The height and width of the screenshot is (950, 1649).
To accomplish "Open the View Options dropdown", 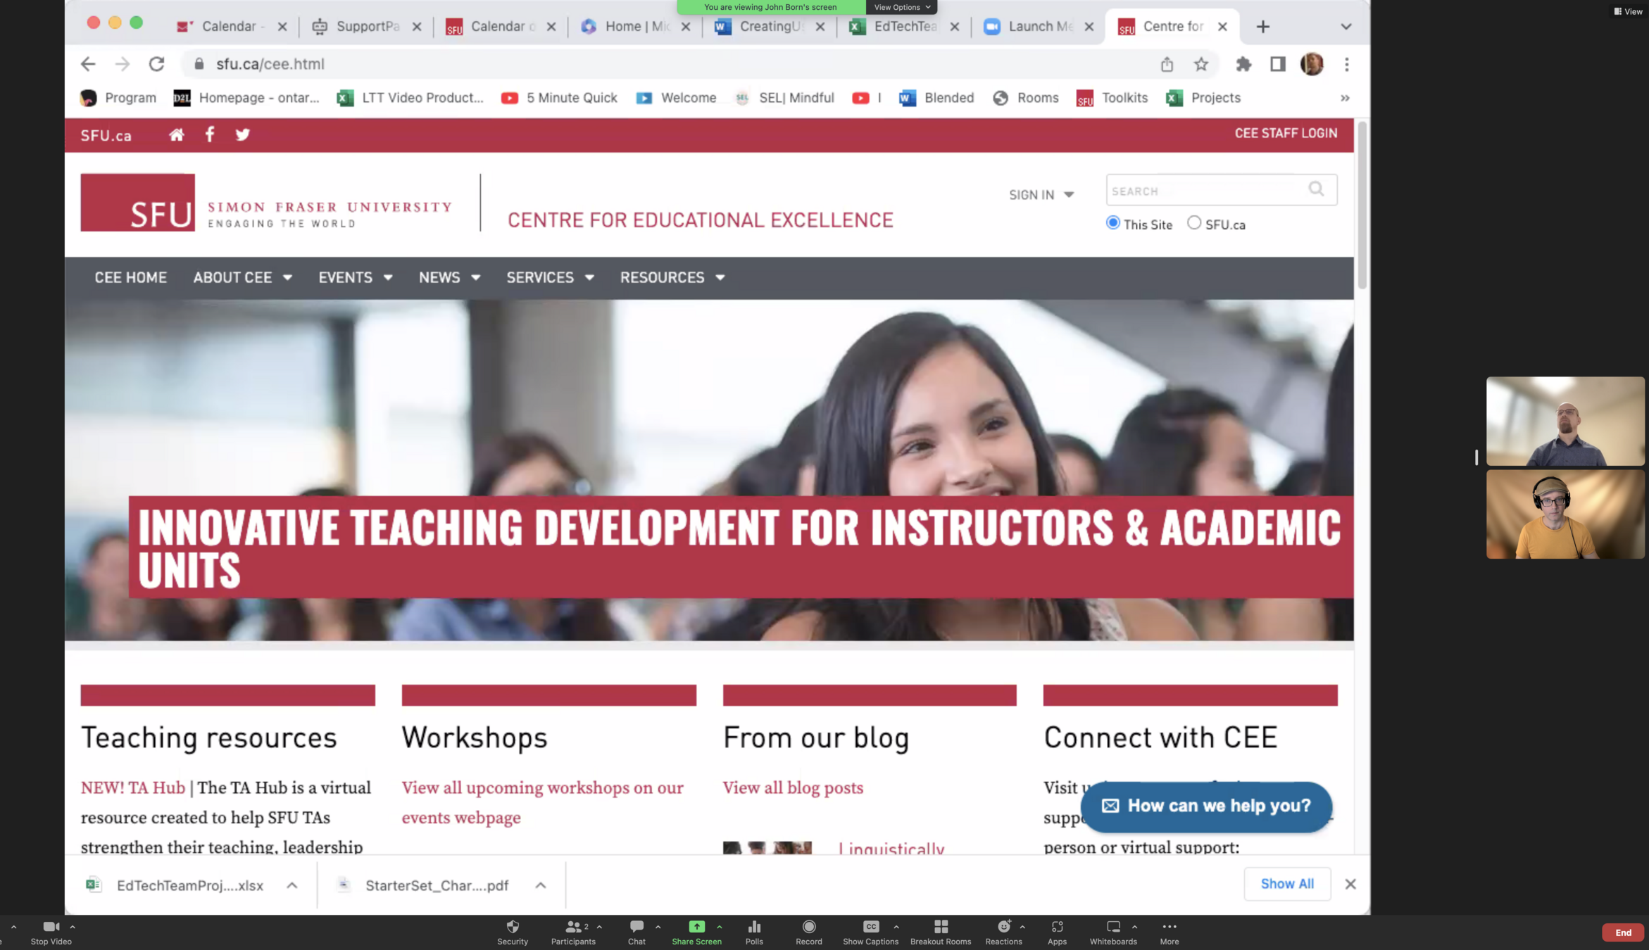I will click(901, 7).
